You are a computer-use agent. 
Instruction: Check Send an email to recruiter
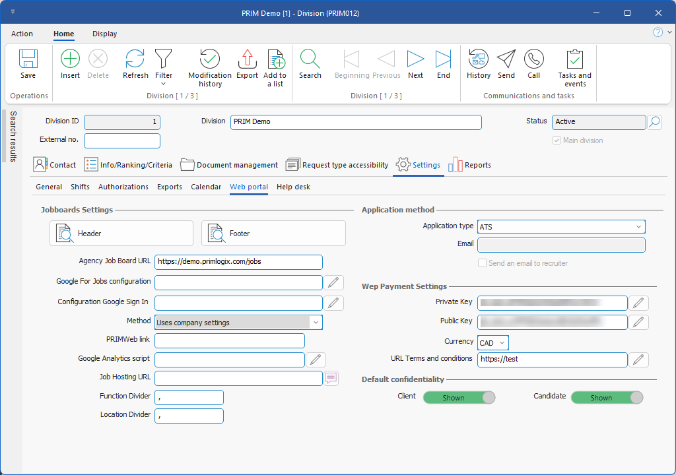(483, 263)
